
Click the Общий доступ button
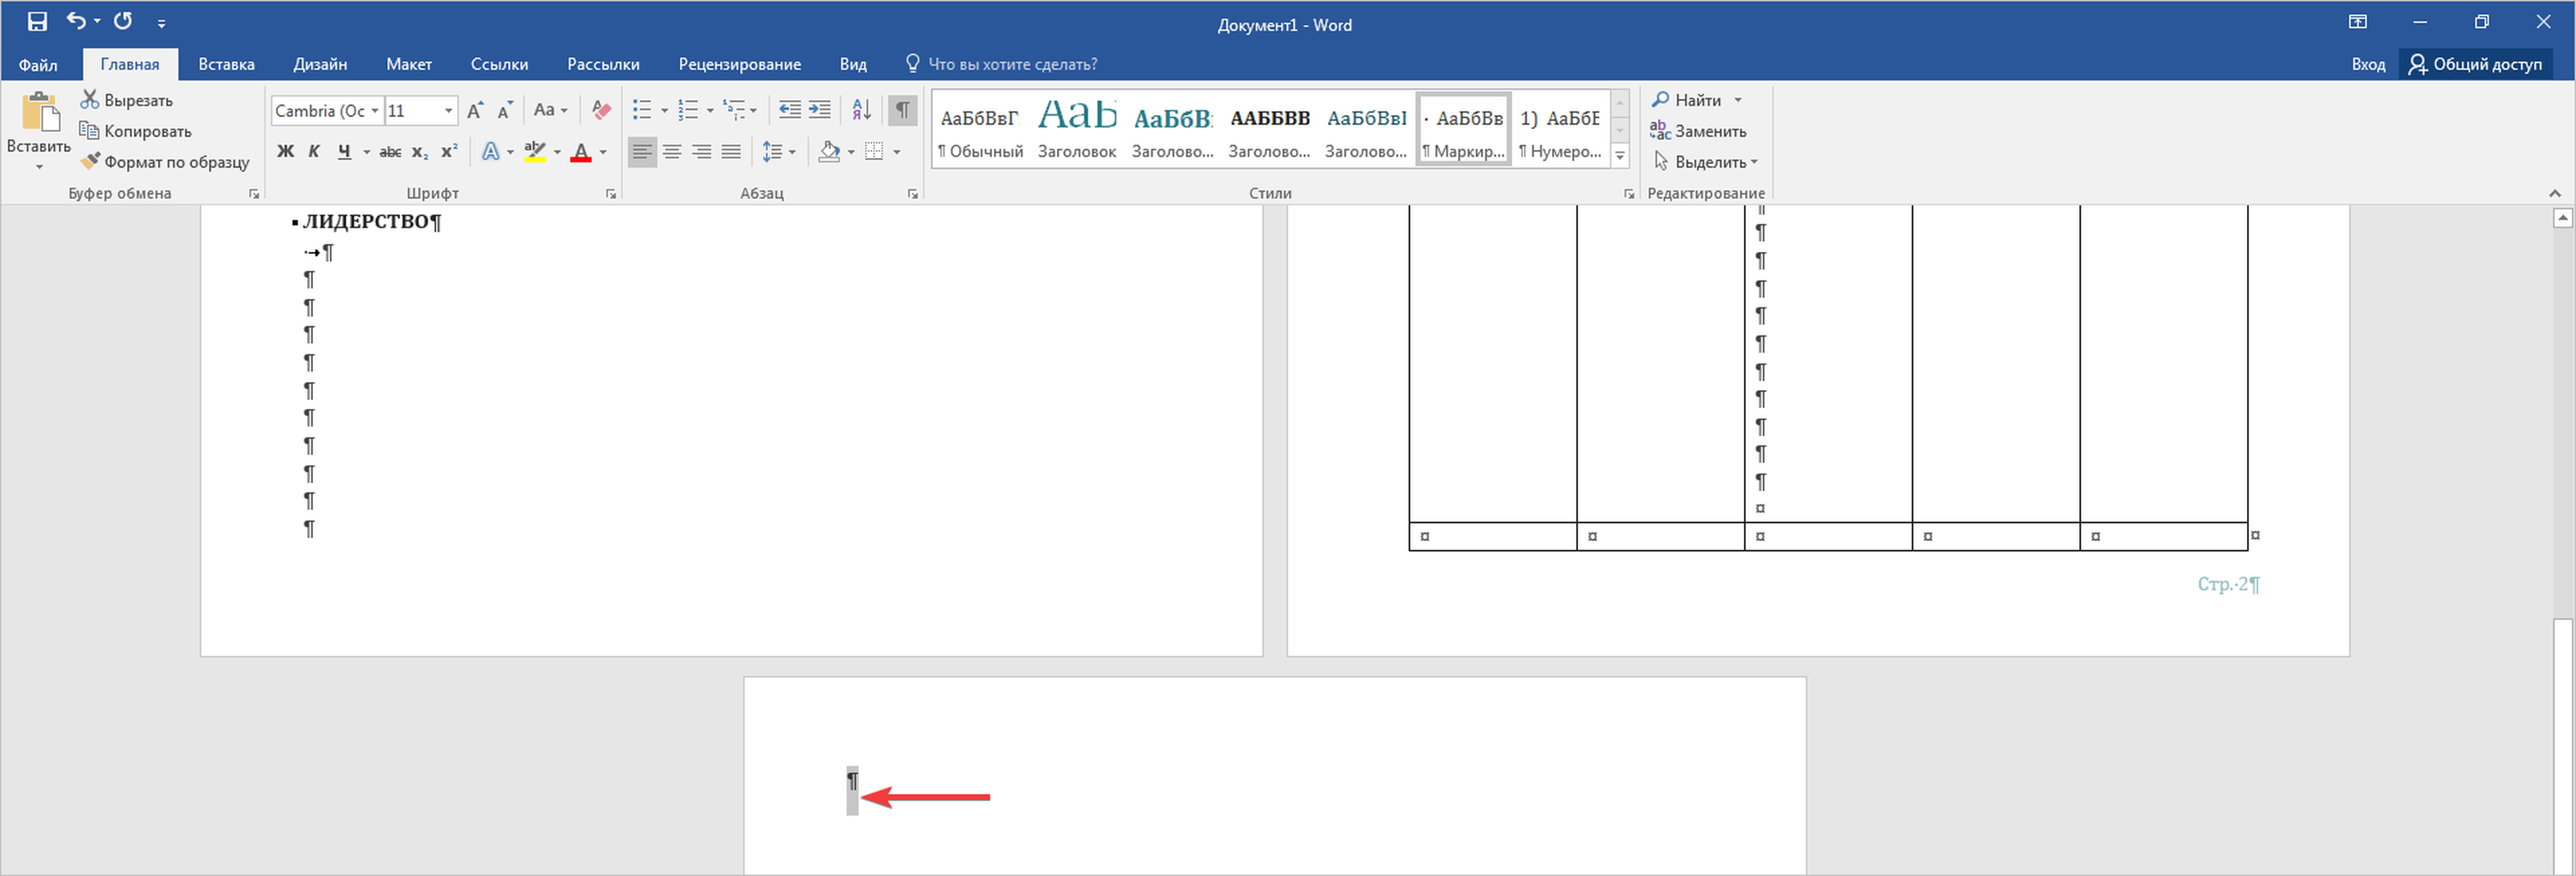tap(2475, 64)
